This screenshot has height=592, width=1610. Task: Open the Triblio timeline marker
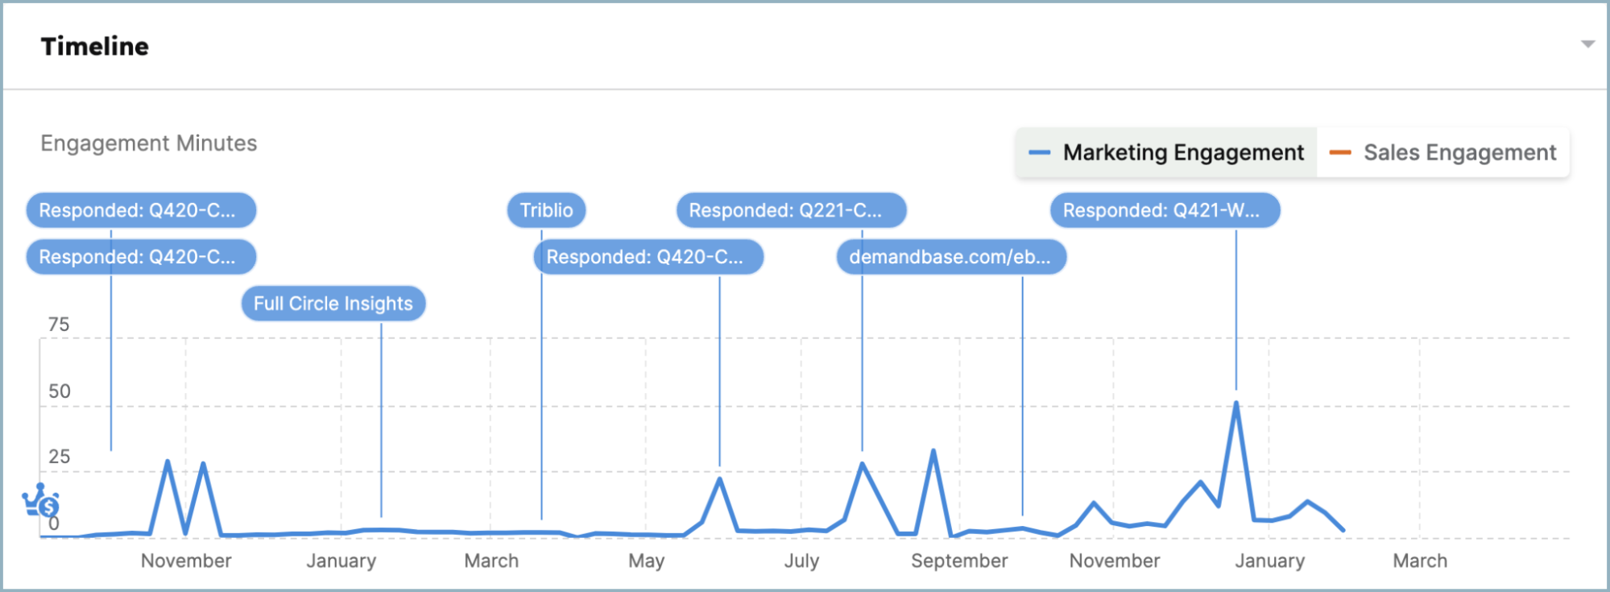pos(546,210)
